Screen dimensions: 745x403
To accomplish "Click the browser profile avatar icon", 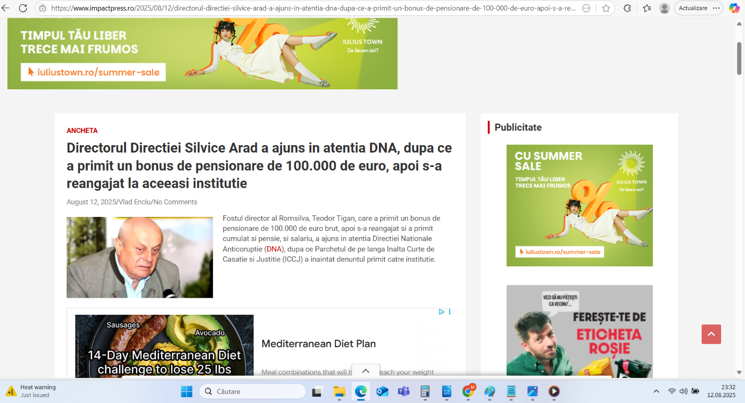I will [664, 8].
